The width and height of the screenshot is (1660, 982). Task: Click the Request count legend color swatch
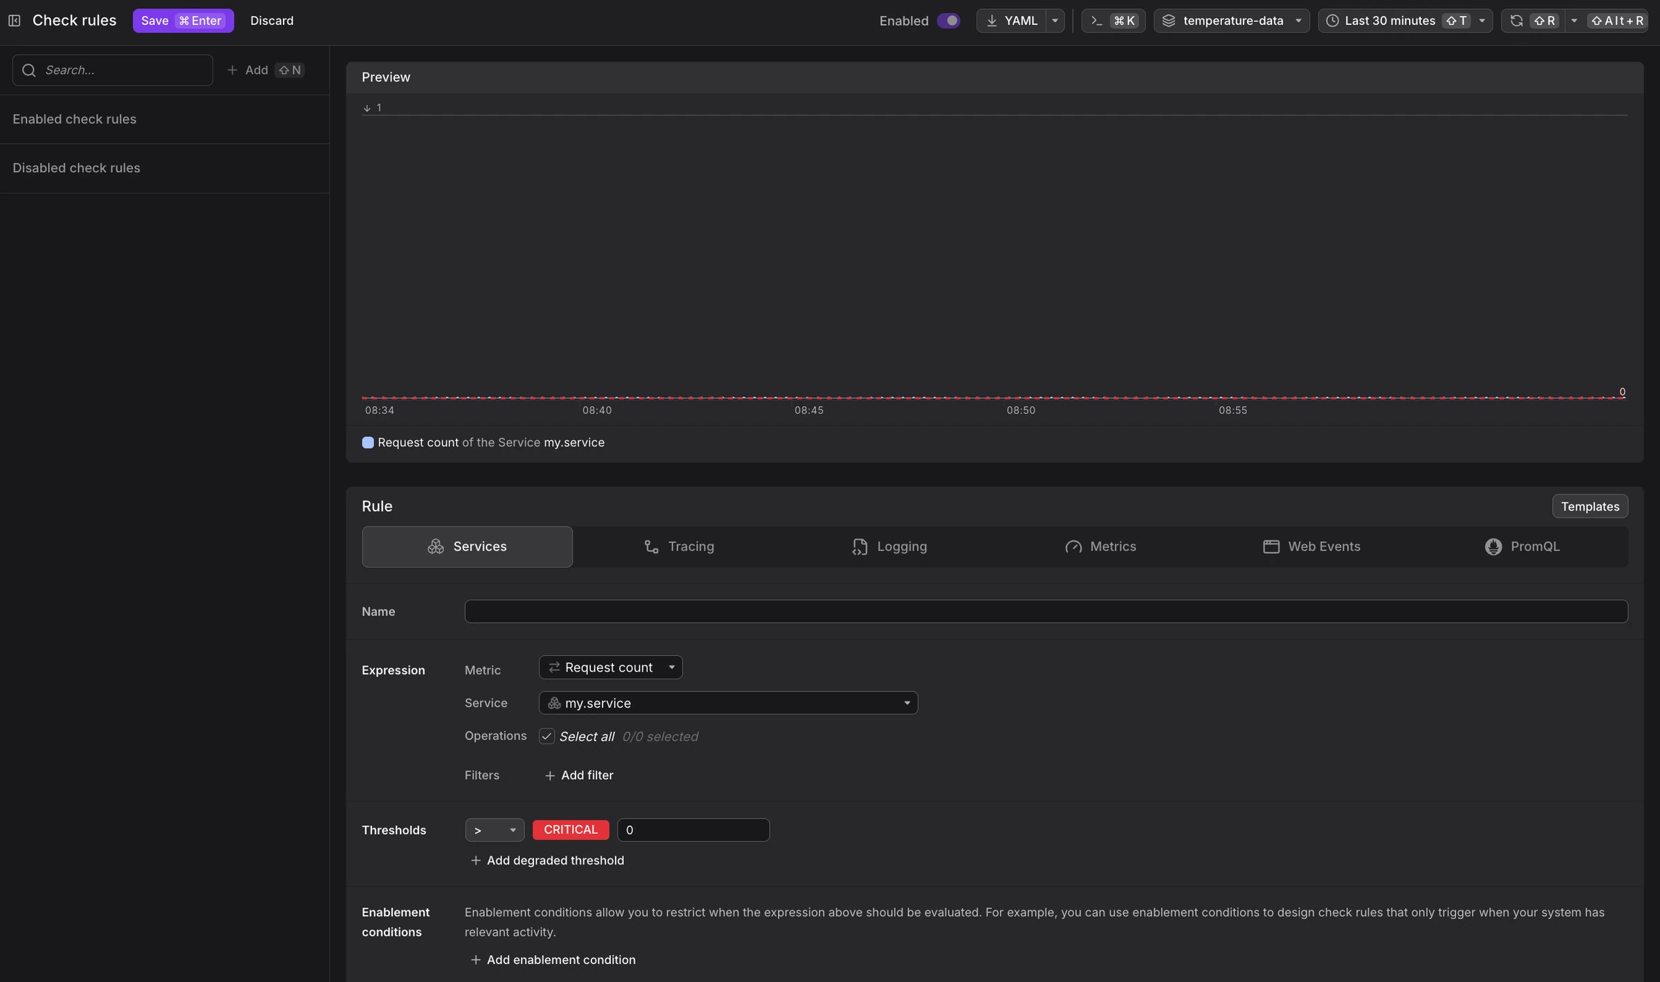click(x=368, y=442)
